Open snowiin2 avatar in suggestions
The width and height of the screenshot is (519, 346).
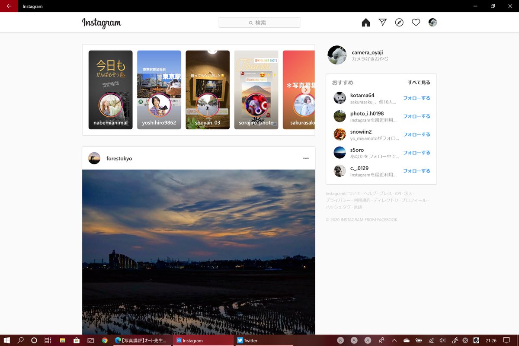click(340, 134)
